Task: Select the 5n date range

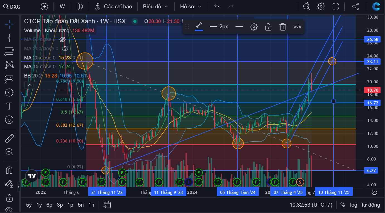Action: (x=81, y=205)
